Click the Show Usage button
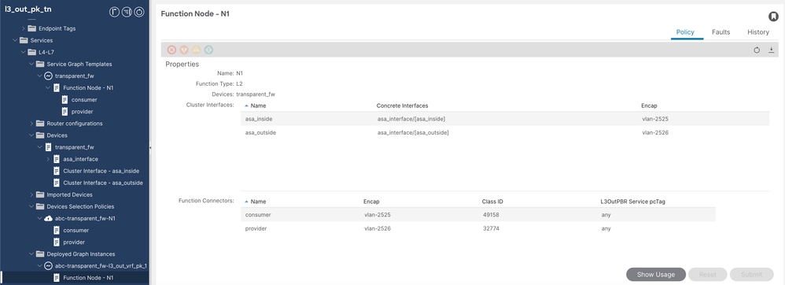The height and width of the screenshot is (285, 785). (x=656, y=275)
